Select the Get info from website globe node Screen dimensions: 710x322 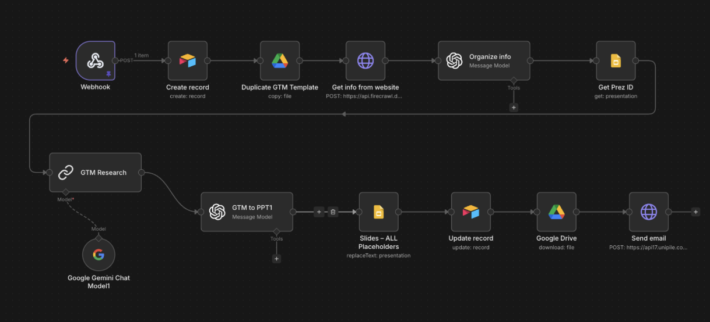pos(365,60)
